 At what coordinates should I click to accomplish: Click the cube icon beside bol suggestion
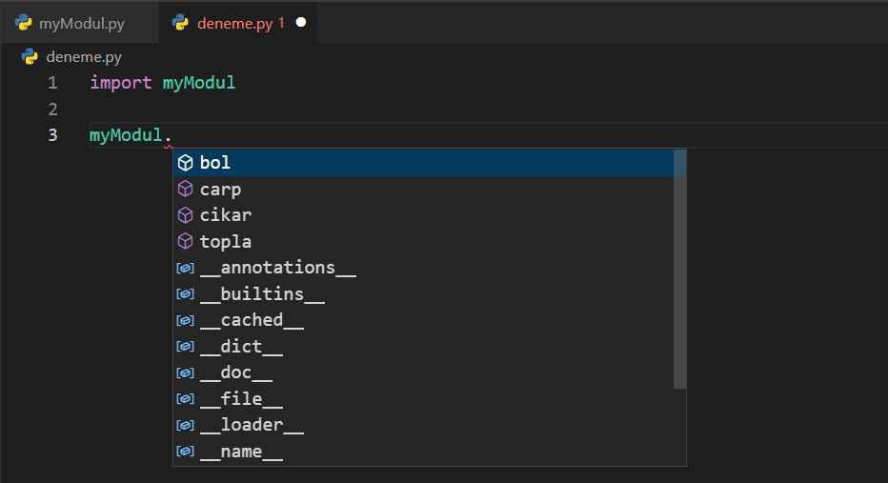(186, 163)
